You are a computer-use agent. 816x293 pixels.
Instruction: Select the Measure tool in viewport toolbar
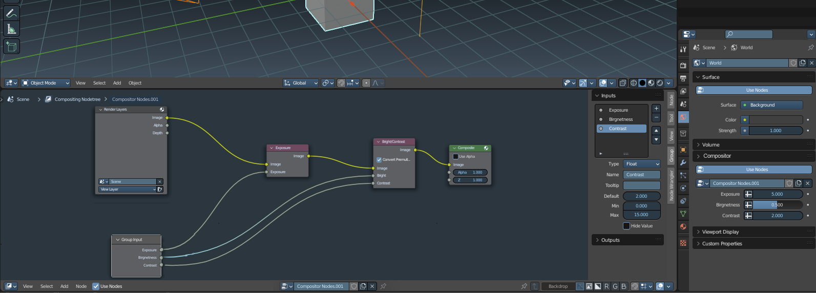[11, 29]
